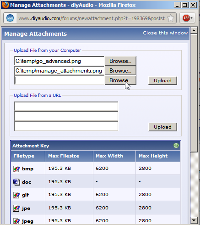Viewport: 200px width, 225px height.
Task: Click the address bar URL text
Action: [92, 18]
